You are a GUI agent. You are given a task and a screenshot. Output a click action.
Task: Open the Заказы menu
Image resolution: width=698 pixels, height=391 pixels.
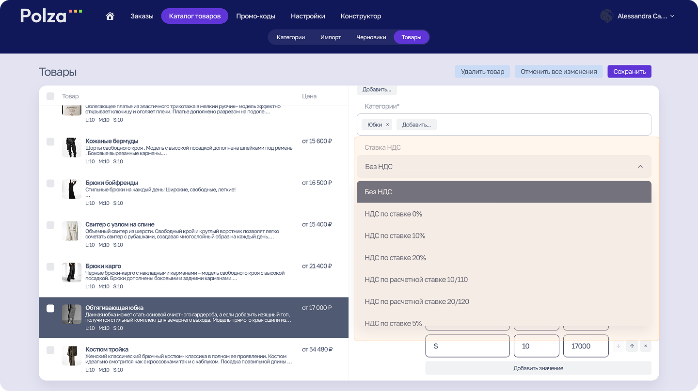tap(142, 16)
